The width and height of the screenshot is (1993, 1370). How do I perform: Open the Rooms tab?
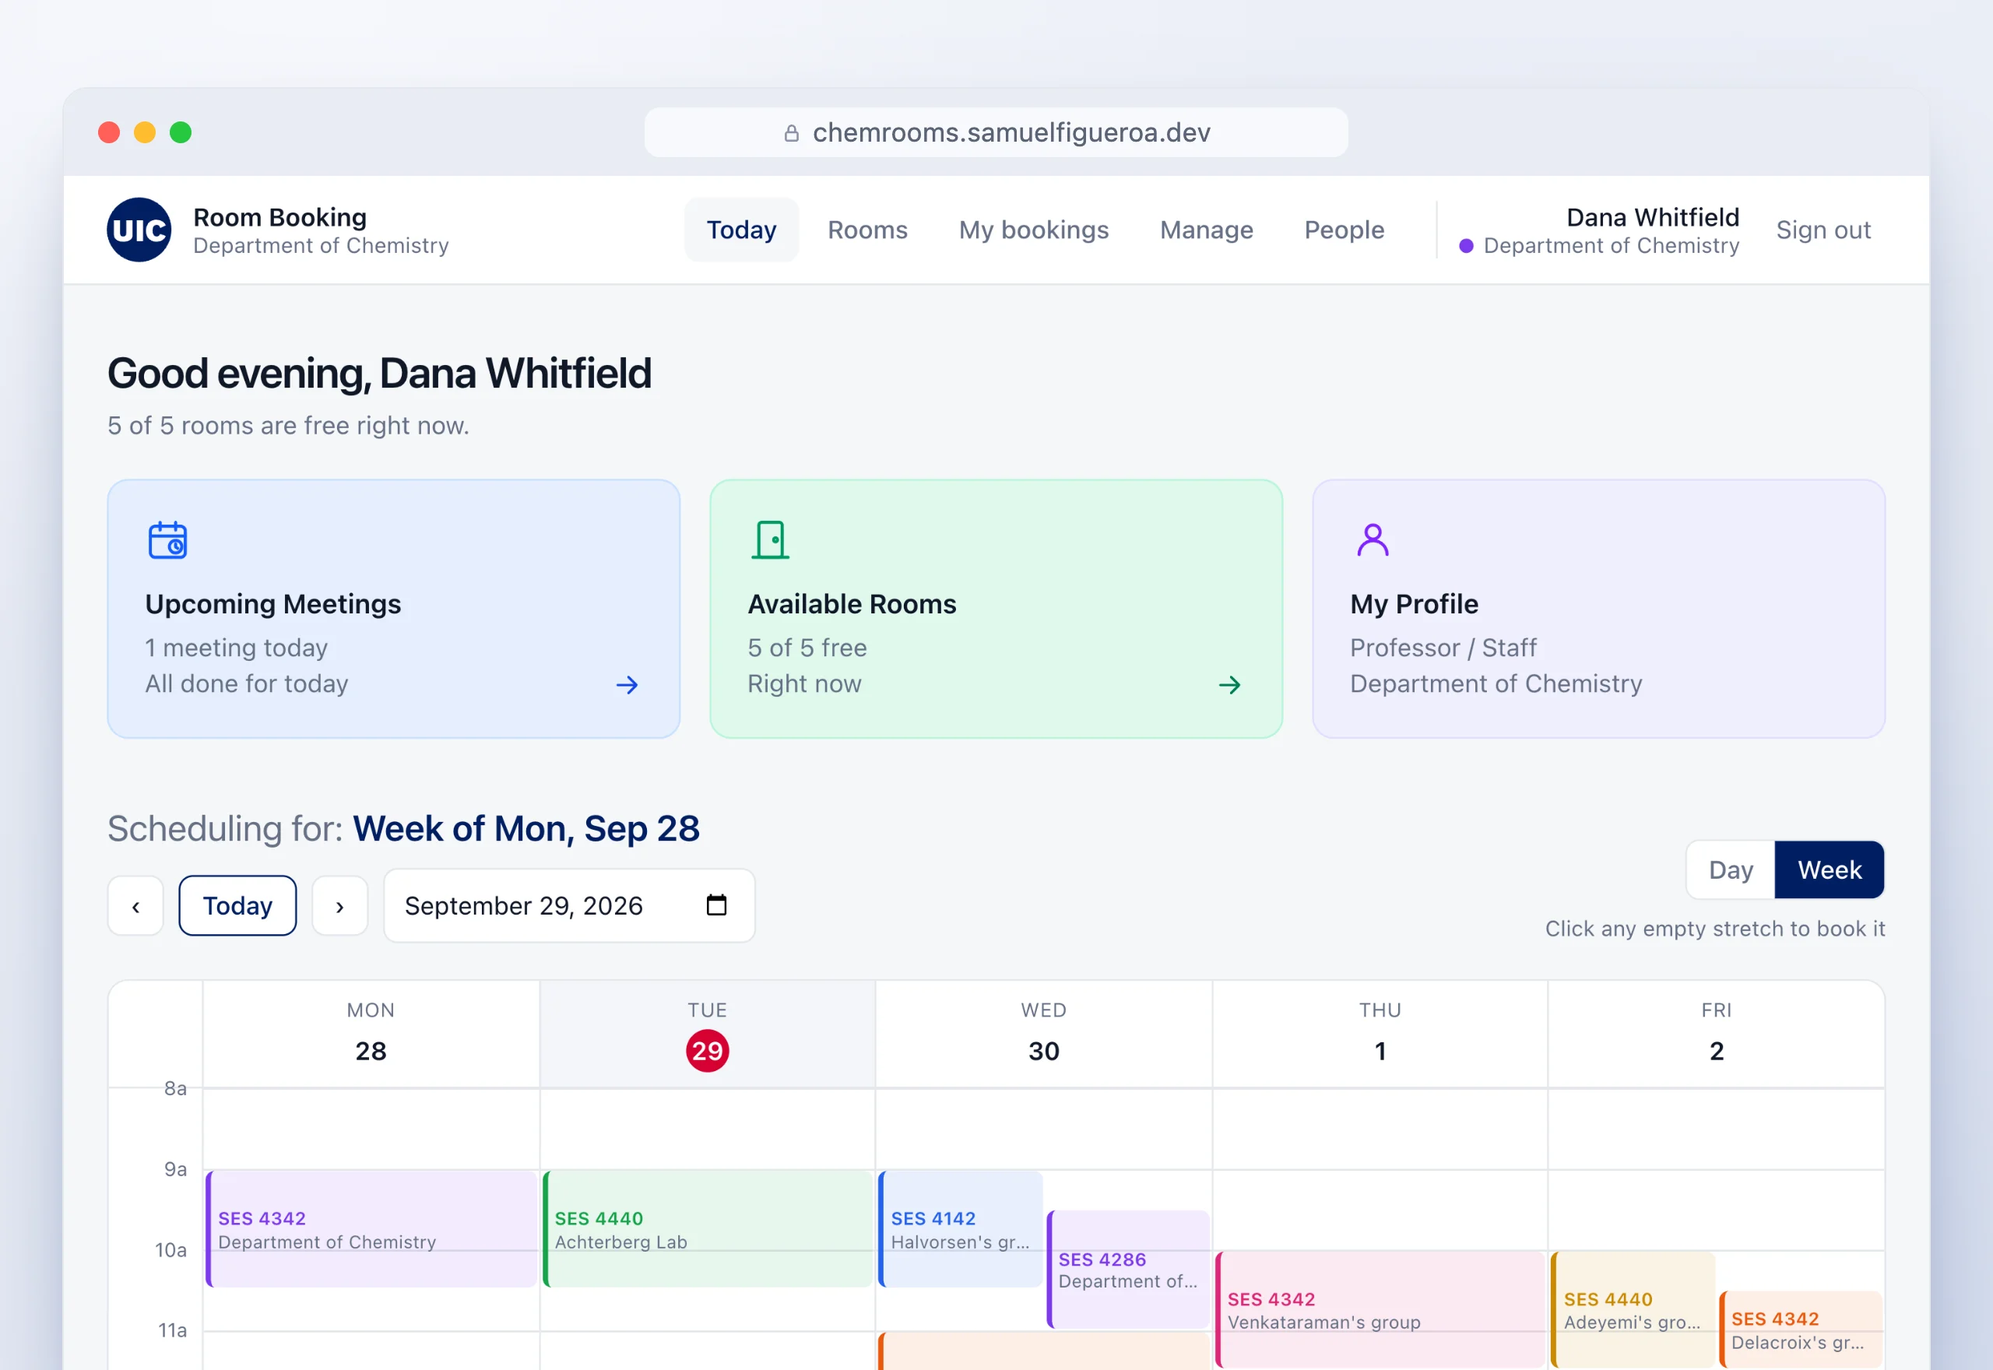[x=867, y=230]
